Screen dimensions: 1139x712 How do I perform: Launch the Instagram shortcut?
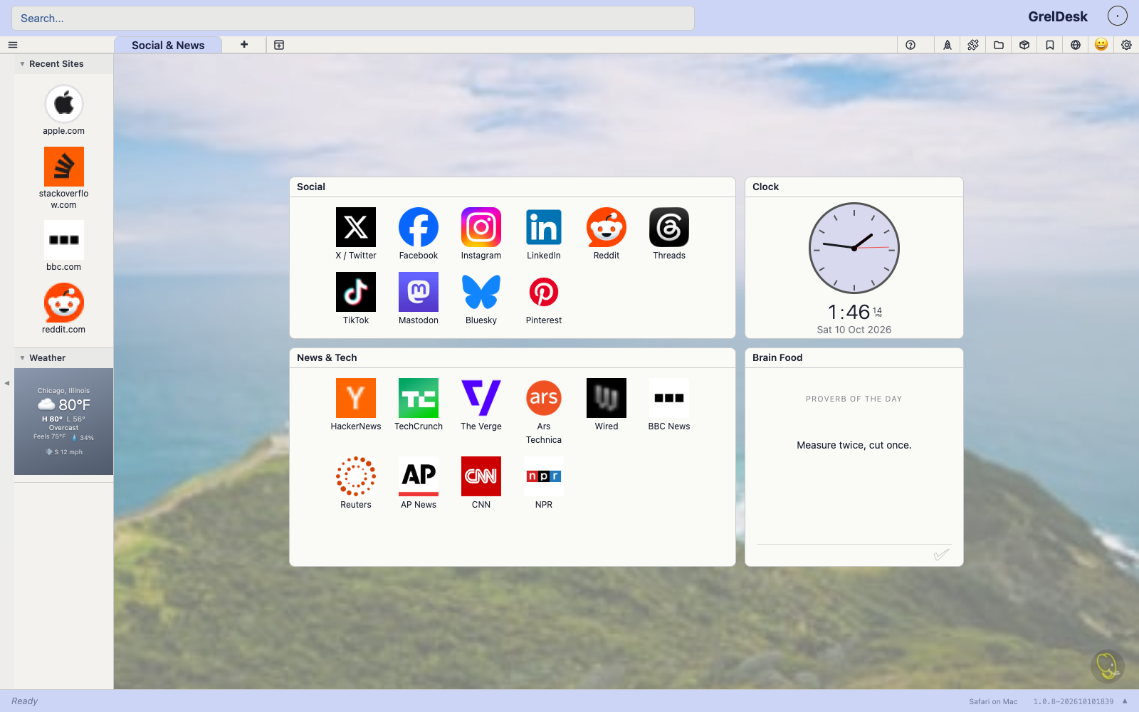click(x=481, y=234)
